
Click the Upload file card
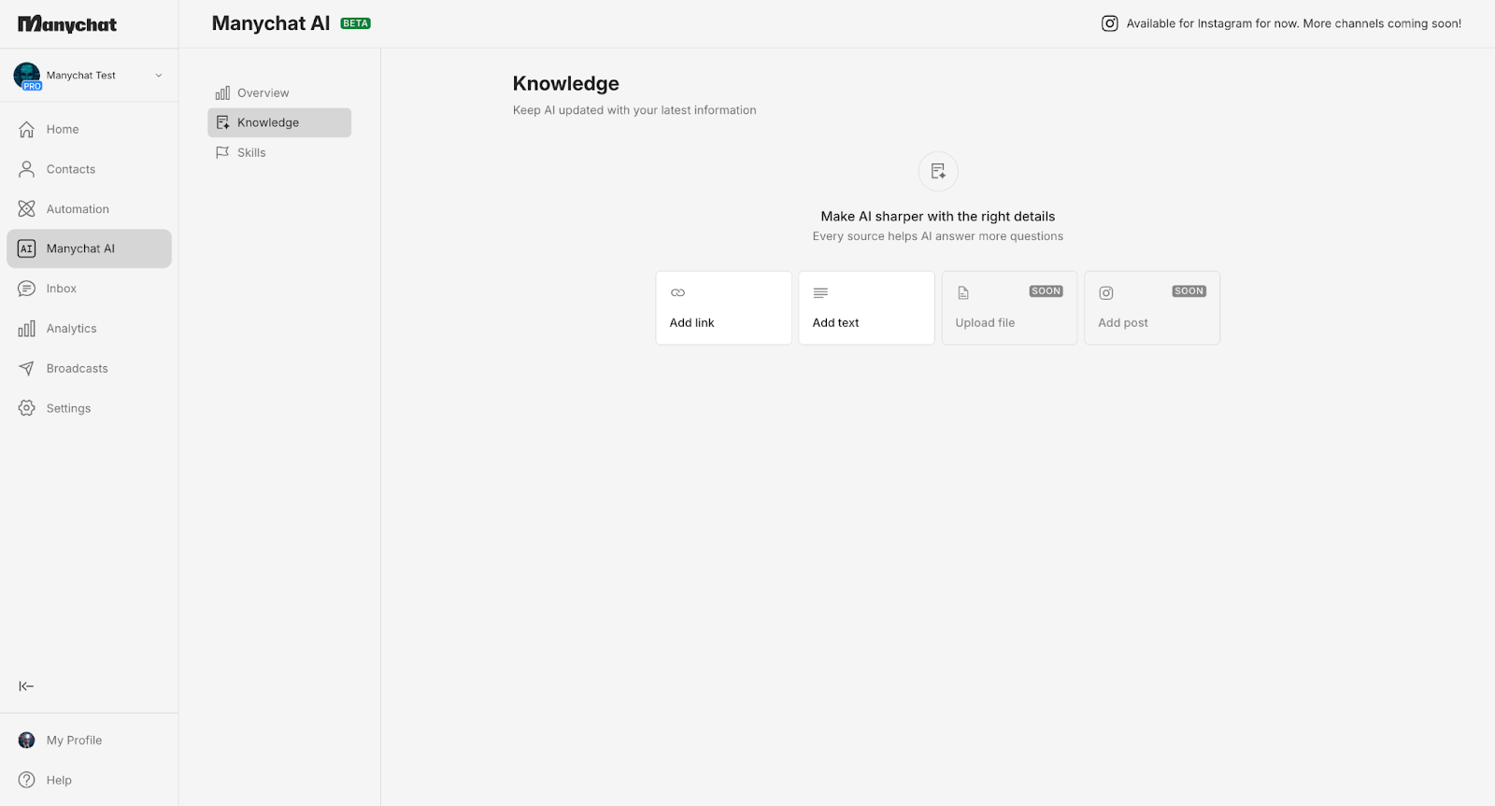click(1009, 308)
